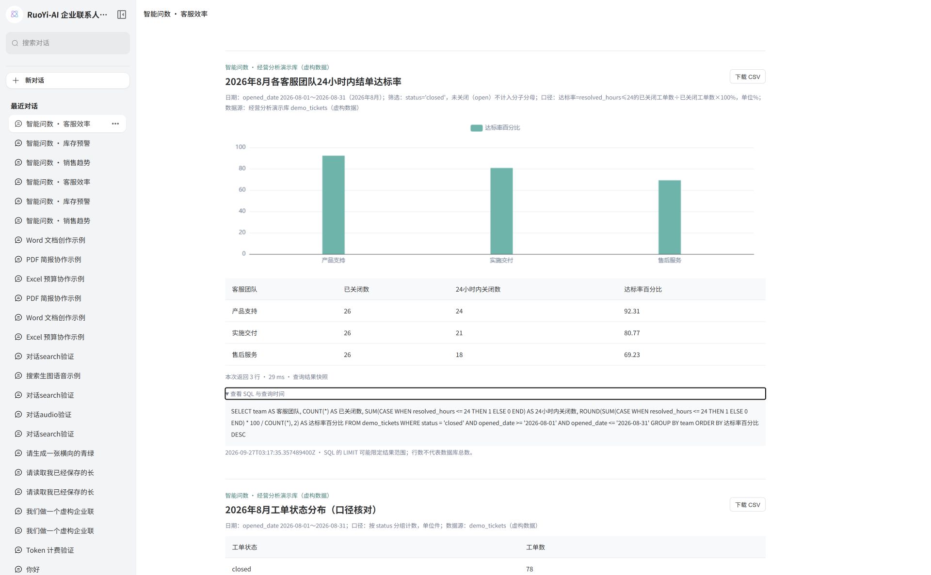Viewport: 931px width, 575px height.
Task: Click the 售后服务 bar in chart
Action: click(x=670, y=217)
